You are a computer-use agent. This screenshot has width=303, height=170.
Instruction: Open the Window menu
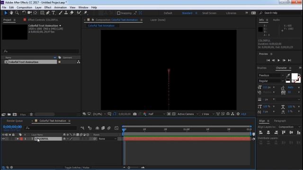(83, 8)
